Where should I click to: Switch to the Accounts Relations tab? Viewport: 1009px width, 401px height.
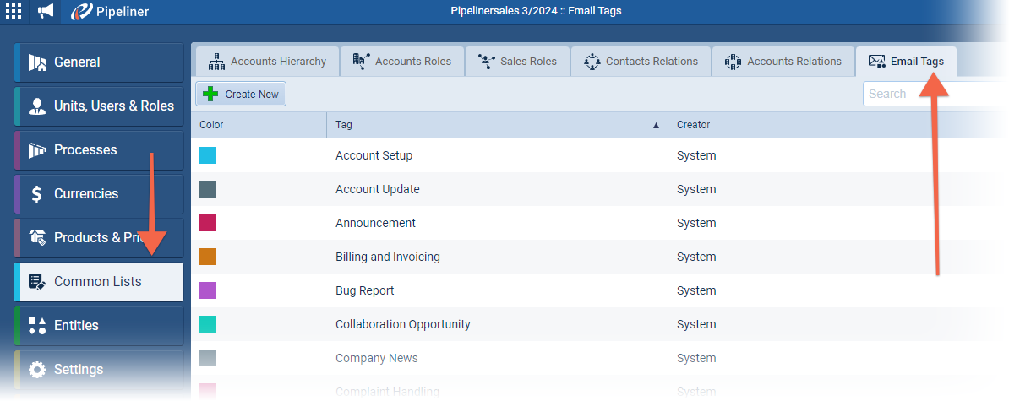(783, 62)
